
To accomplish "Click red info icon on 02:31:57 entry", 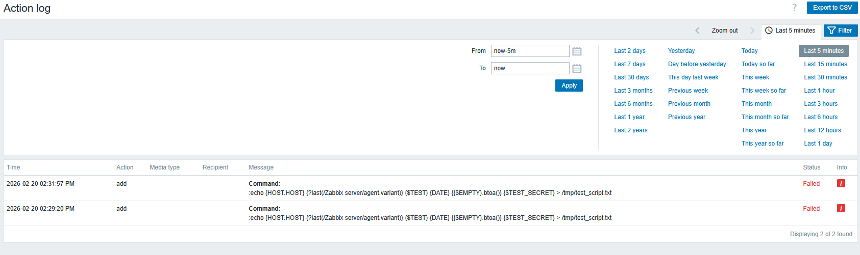I will (x=841, y=184).
